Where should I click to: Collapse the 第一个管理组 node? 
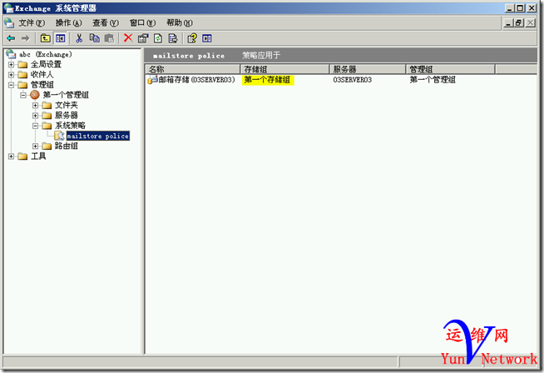23,95
